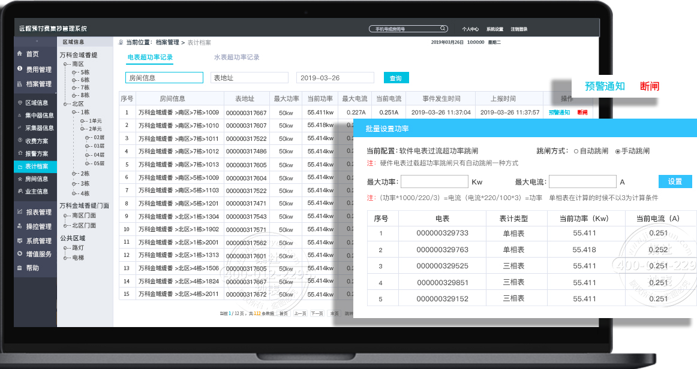Click the icon beside 增值服务
The height and width of the screenshot is (369, 697).
[20, 254]
